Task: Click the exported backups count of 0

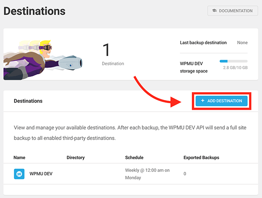Action: (x=185, y=174)
